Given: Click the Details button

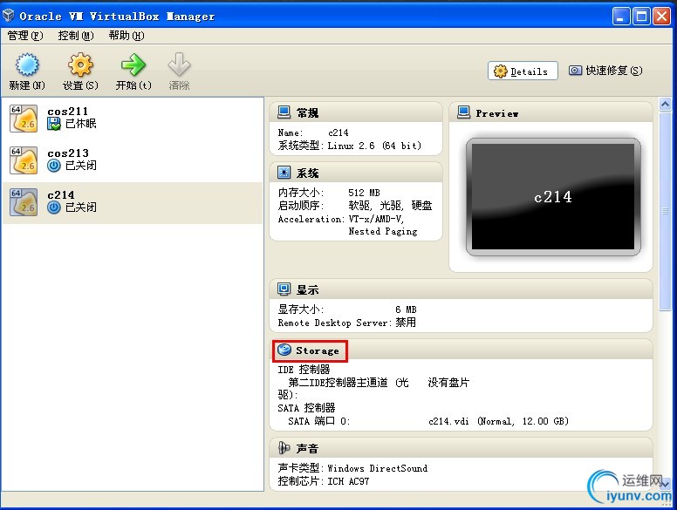Looking at the screenshot, I should click(x=523, y=71).
